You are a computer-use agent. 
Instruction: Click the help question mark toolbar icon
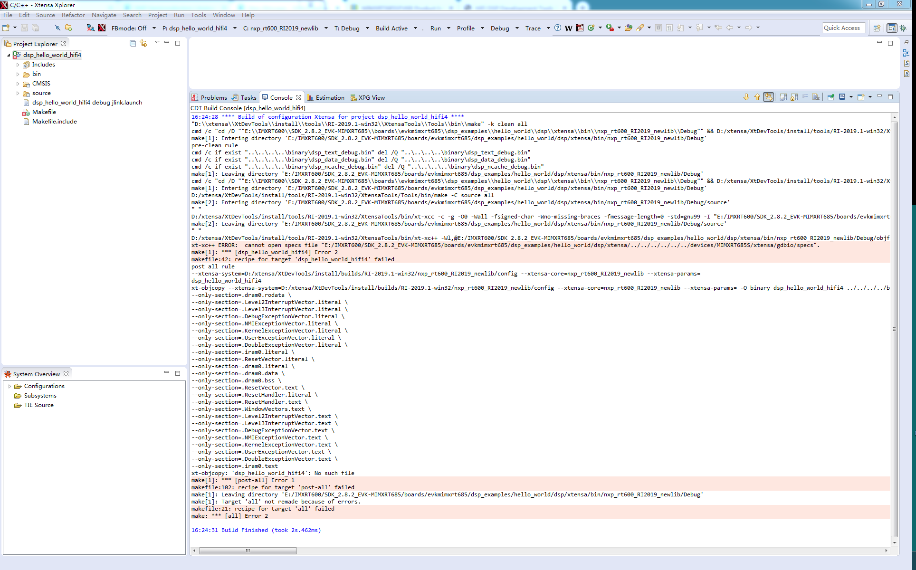(558, 28)
